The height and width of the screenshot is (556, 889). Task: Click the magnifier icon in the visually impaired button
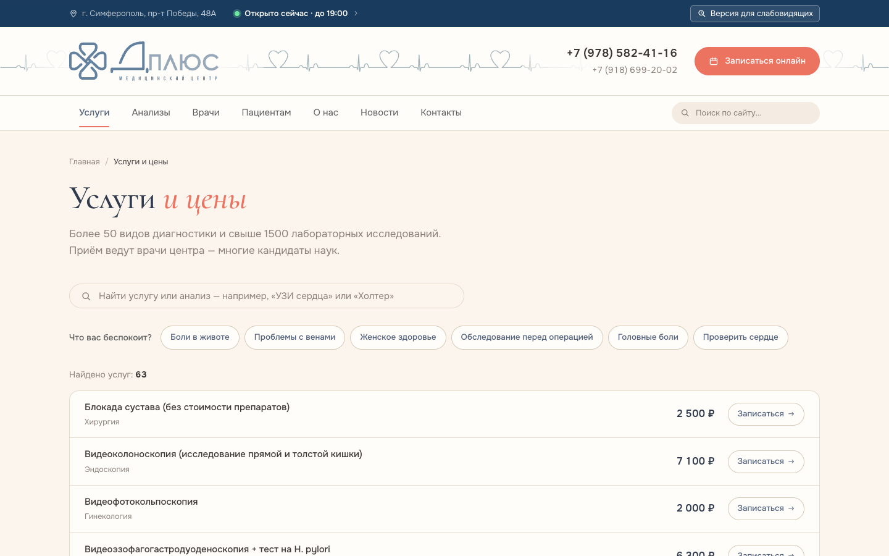[701, 14]
